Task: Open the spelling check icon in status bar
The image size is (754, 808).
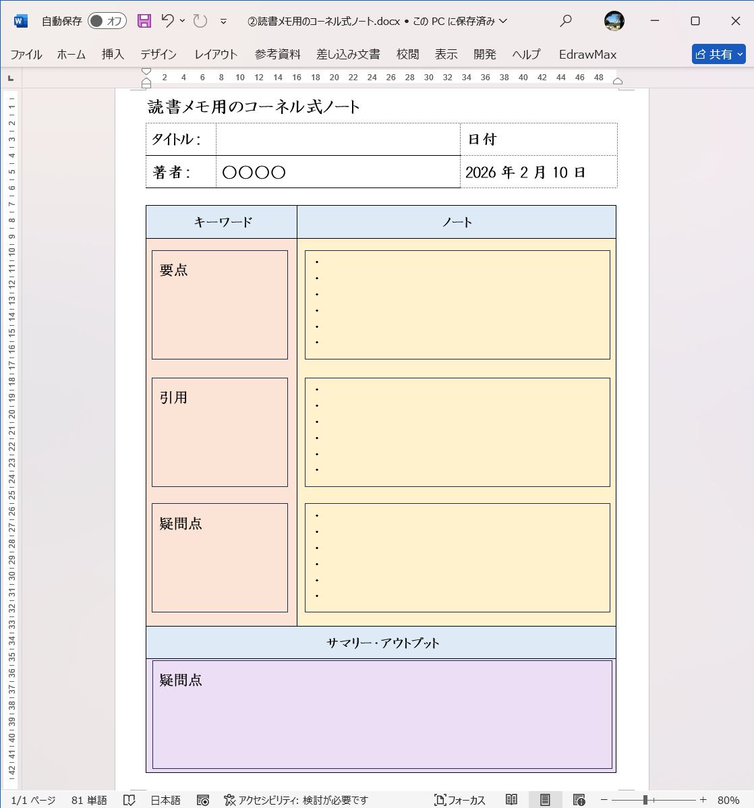Action: [x=129, y=799]
